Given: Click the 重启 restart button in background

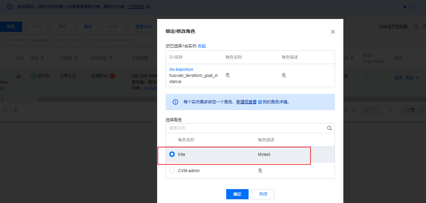Looking at the screenshot, I should click(88, 27).
